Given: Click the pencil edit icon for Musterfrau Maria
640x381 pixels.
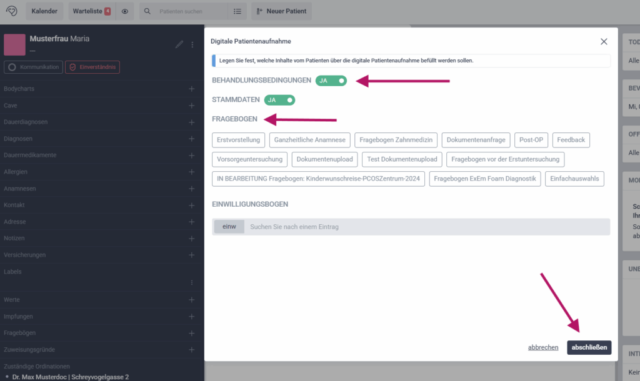Looking at the screenshot, I should pos(179,44).
